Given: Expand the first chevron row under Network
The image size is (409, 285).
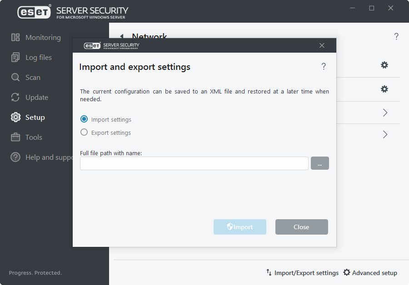Looking at the screenshot, I should tap(384, 113).
